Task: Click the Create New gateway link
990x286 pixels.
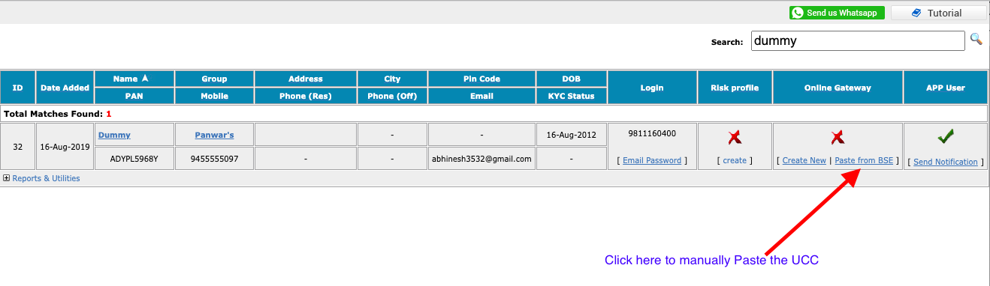Action: 804,160
